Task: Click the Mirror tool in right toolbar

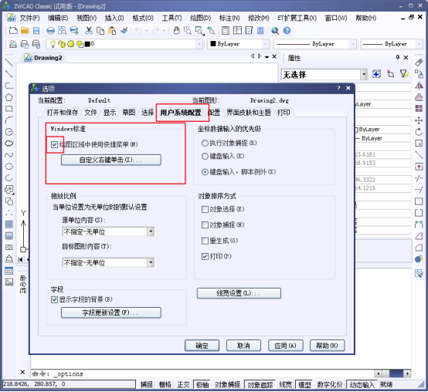Action: coord(419,86)
